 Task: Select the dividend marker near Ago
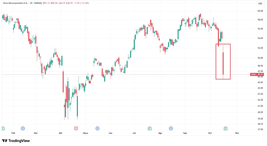(171, 128)
